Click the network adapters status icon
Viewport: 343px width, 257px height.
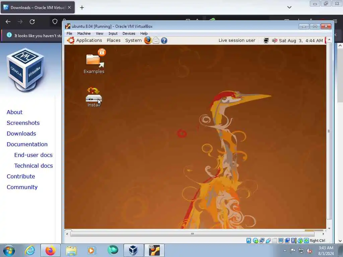coord(262,241)
